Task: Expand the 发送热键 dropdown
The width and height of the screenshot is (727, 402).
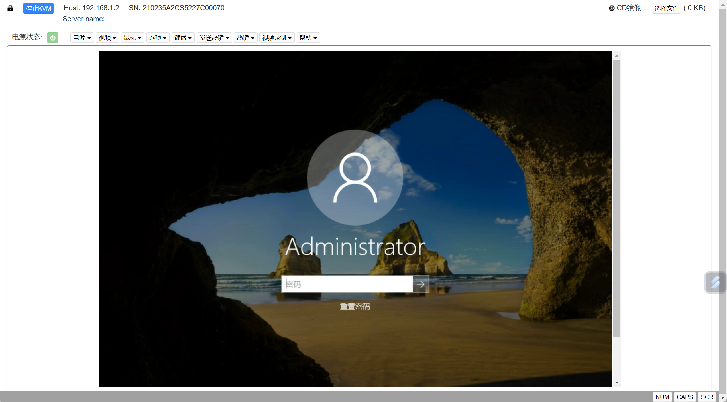Action: click(214, 38)
